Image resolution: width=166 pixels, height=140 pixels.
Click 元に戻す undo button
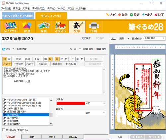coord(86,38)
